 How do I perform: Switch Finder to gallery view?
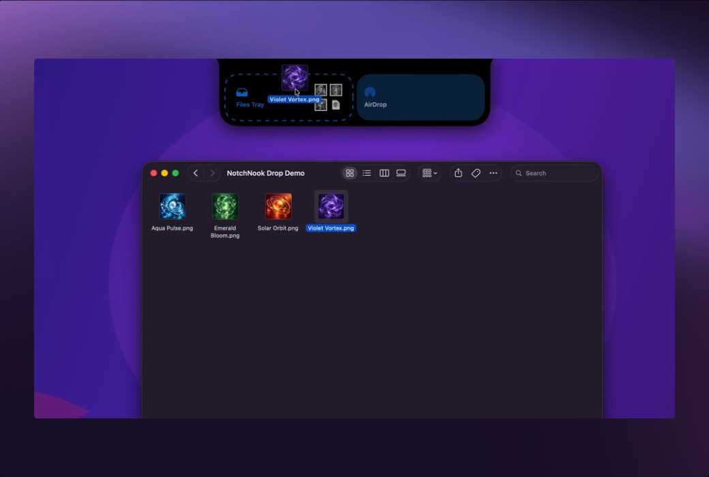401,173
